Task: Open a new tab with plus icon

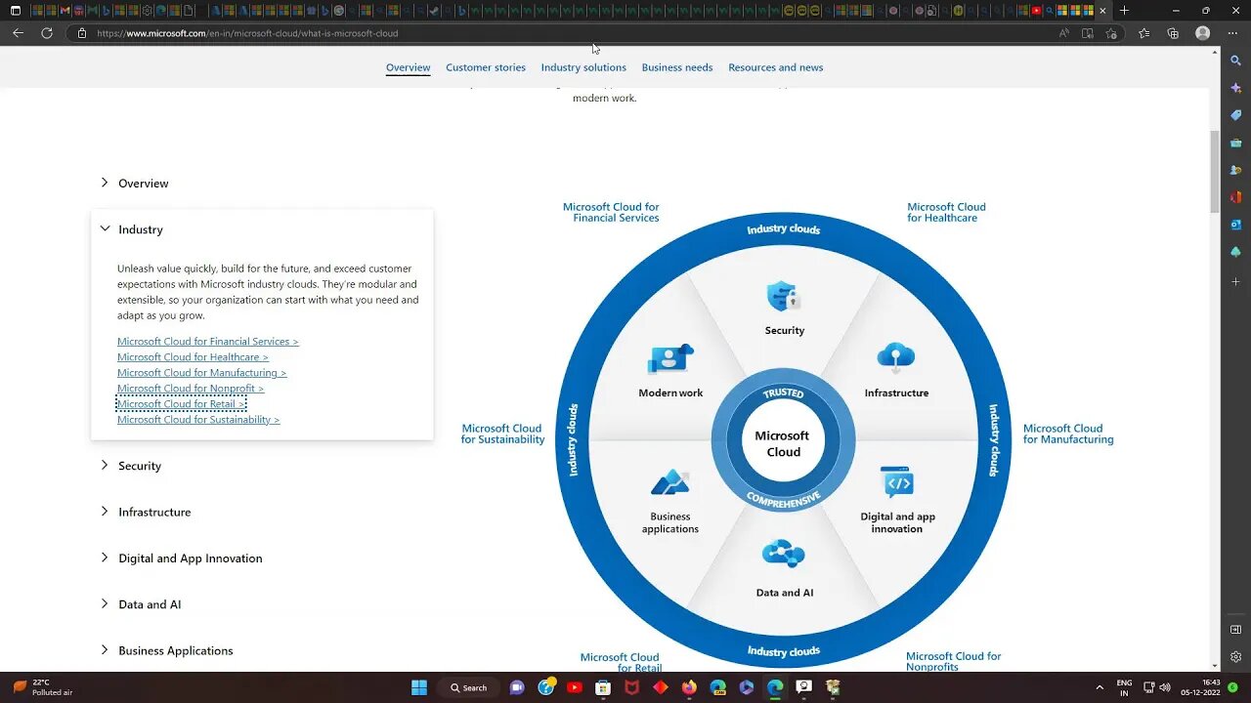Action: pos(1124,11)
